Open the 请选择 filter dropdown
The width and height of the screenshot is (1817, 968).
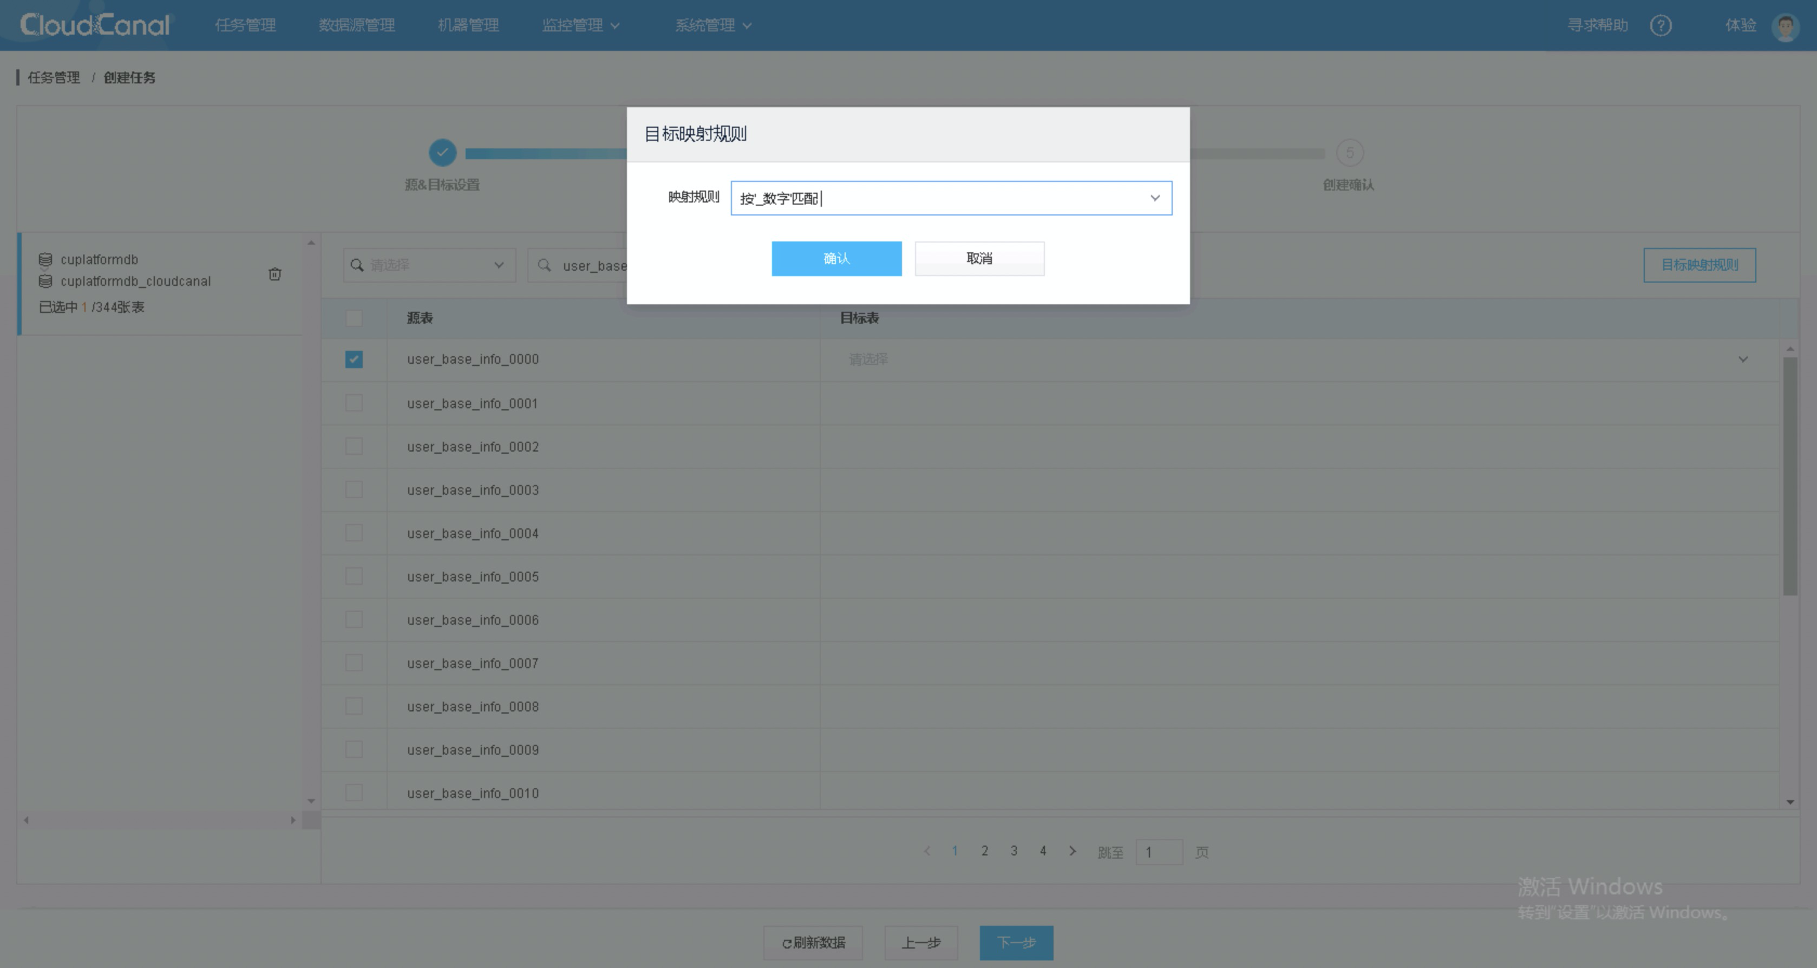429,265
